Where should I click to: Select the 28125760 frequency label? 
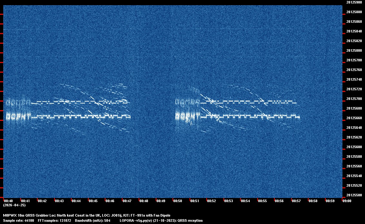pos(354,70)
